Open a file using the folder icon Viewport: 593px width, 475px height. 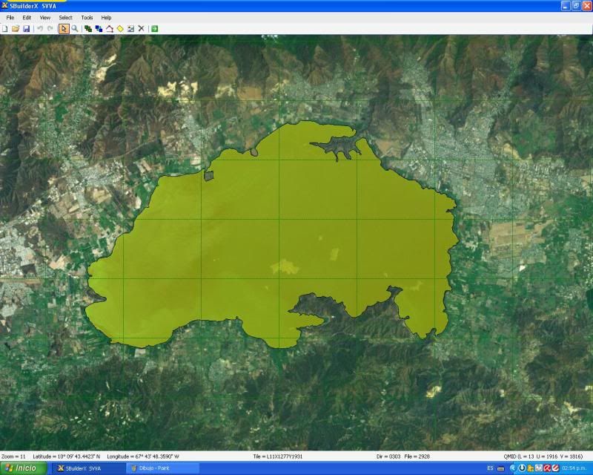tap(17, 30)
